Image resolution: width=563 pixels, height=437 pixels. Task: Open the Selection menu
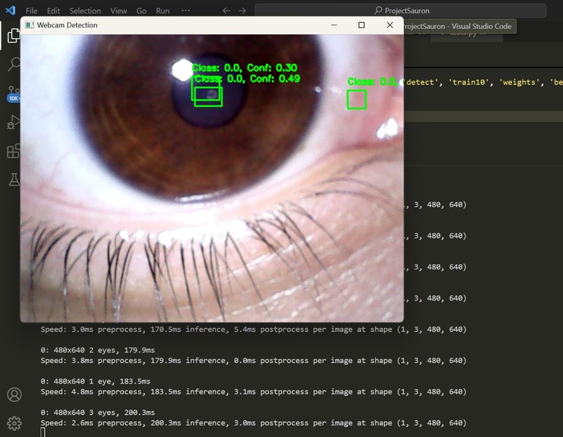85,11
